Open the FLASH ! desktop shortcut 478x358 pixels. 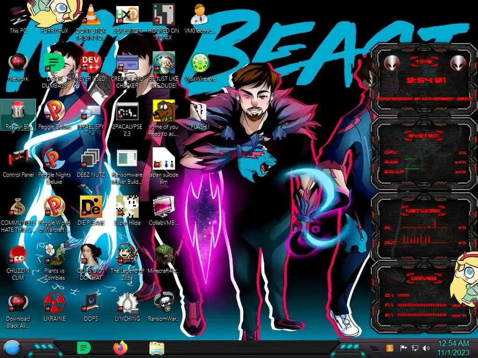200,116
